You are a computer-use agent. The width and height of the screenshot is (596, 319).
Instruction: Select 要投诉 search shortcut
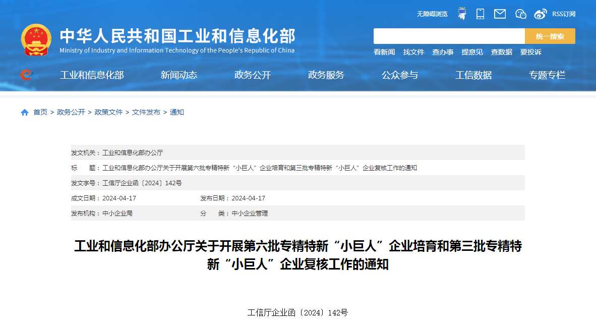click(x=530, y=52)
